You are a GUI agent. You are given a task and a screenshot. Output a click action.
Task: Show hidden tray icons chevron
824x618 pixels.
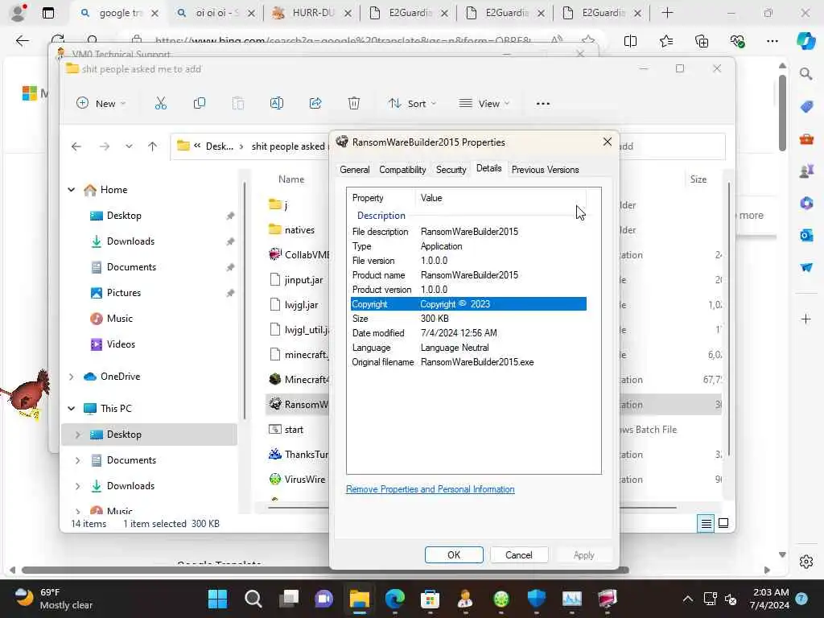click(x=687, y=599)
